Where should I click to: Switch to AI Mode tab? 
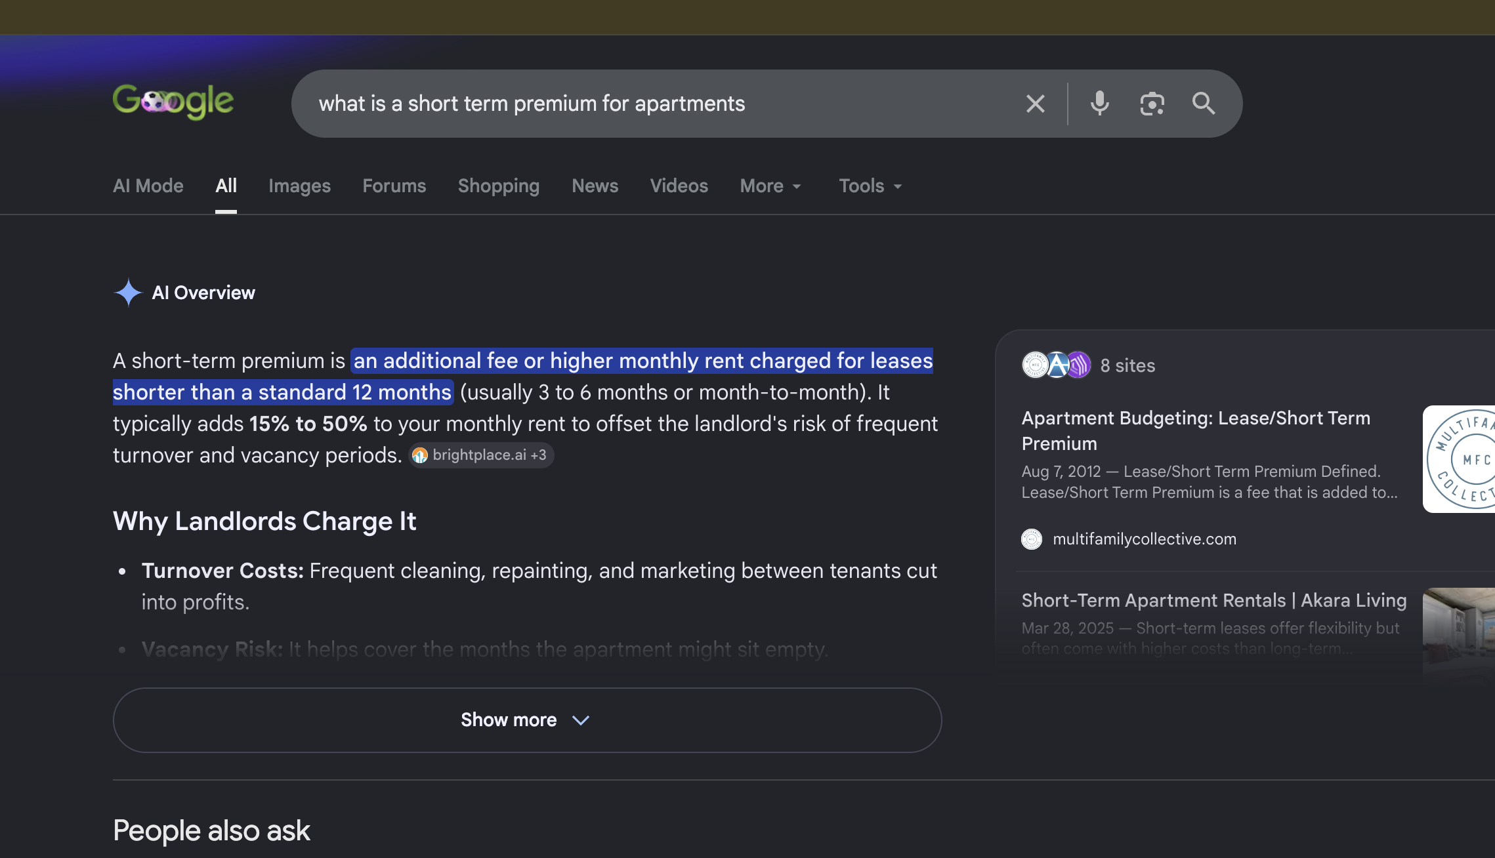click(x=148, y=186)
